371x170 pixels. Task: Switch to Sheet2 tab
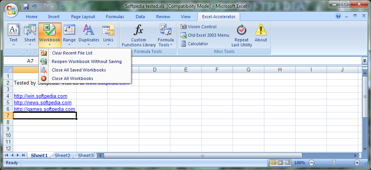(x=63, y=155)
